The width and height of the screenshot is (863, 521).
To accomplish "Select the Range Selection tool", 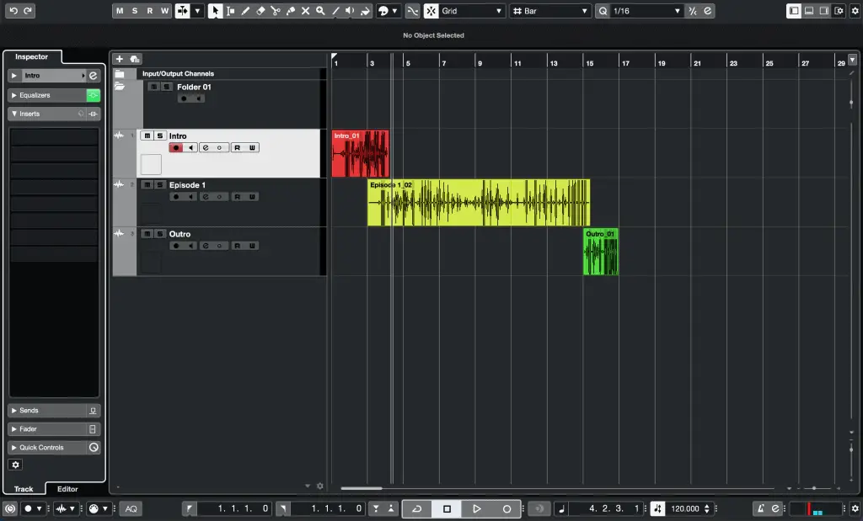I will pos(231,10).
